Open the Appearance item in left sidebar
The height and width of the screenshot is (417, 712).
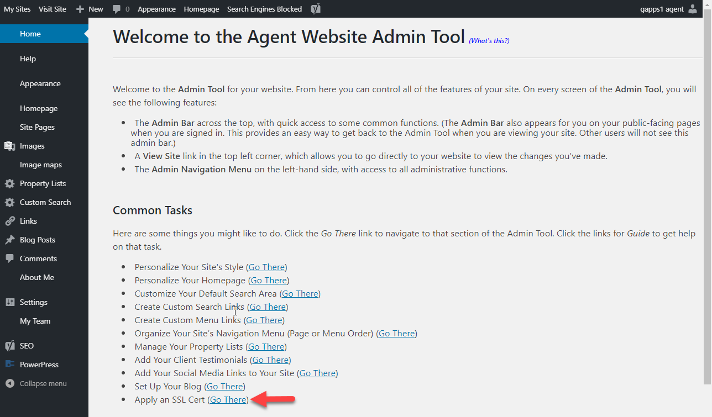click(x=40, y=83)
